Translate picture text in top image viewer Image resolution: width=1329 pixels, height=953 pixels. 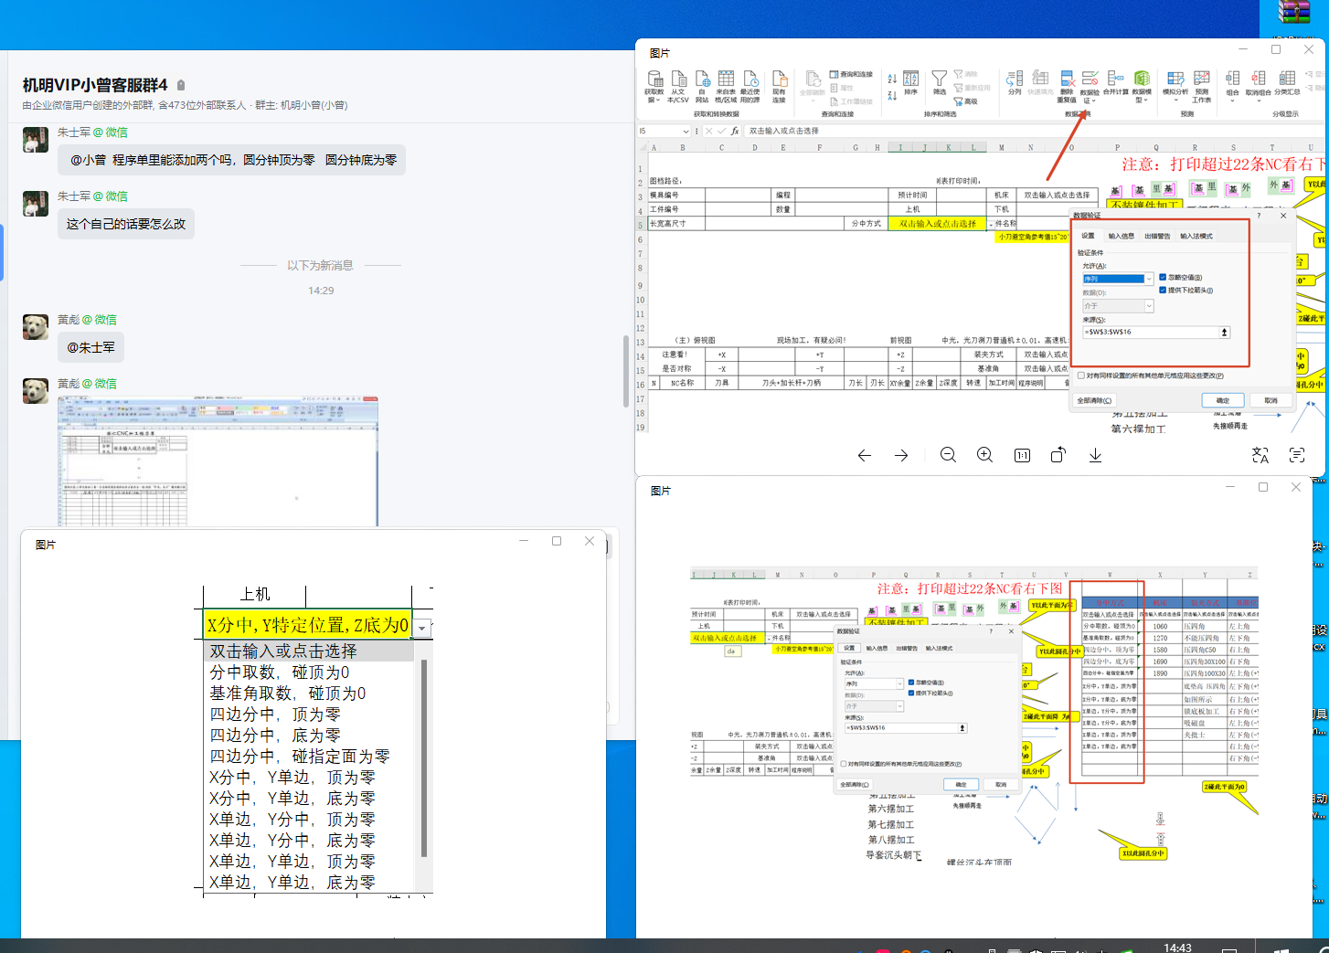pos(1260,455)
